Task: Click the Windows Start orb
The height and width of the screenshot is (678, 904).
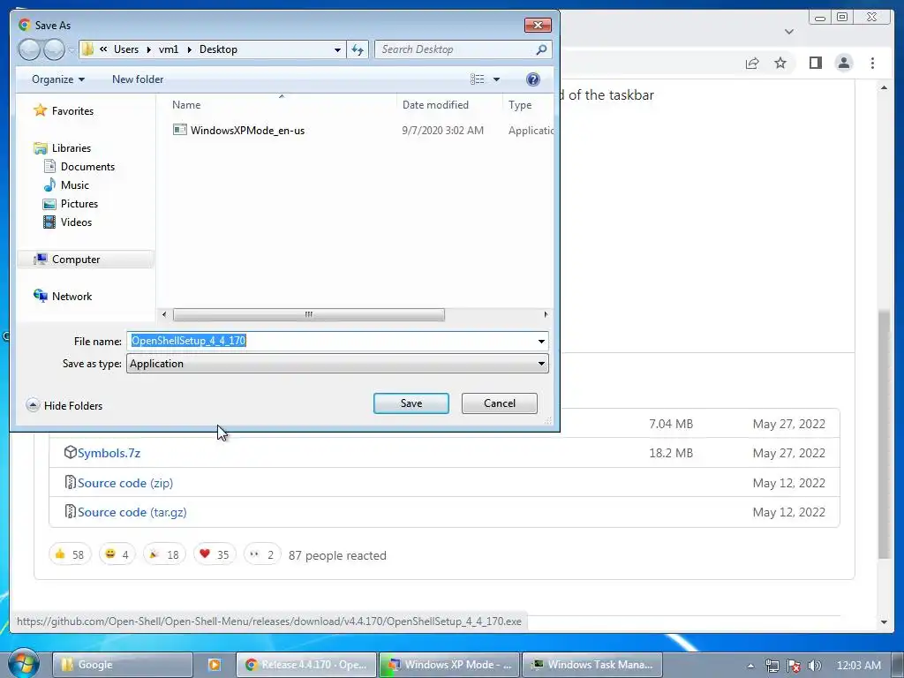Action: tap(23, 663)
